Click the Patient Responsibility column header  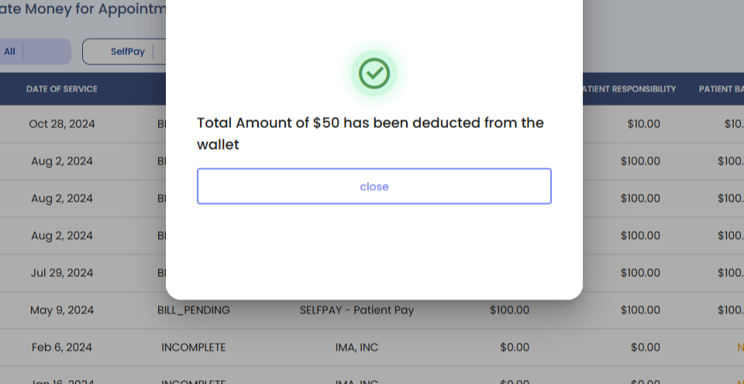coord(628,89)
